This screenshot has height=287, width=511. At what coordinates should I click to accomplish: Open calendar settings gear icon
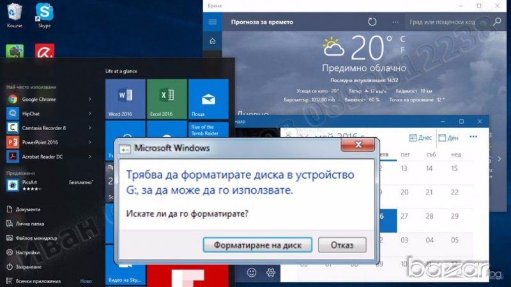(271, 272)
